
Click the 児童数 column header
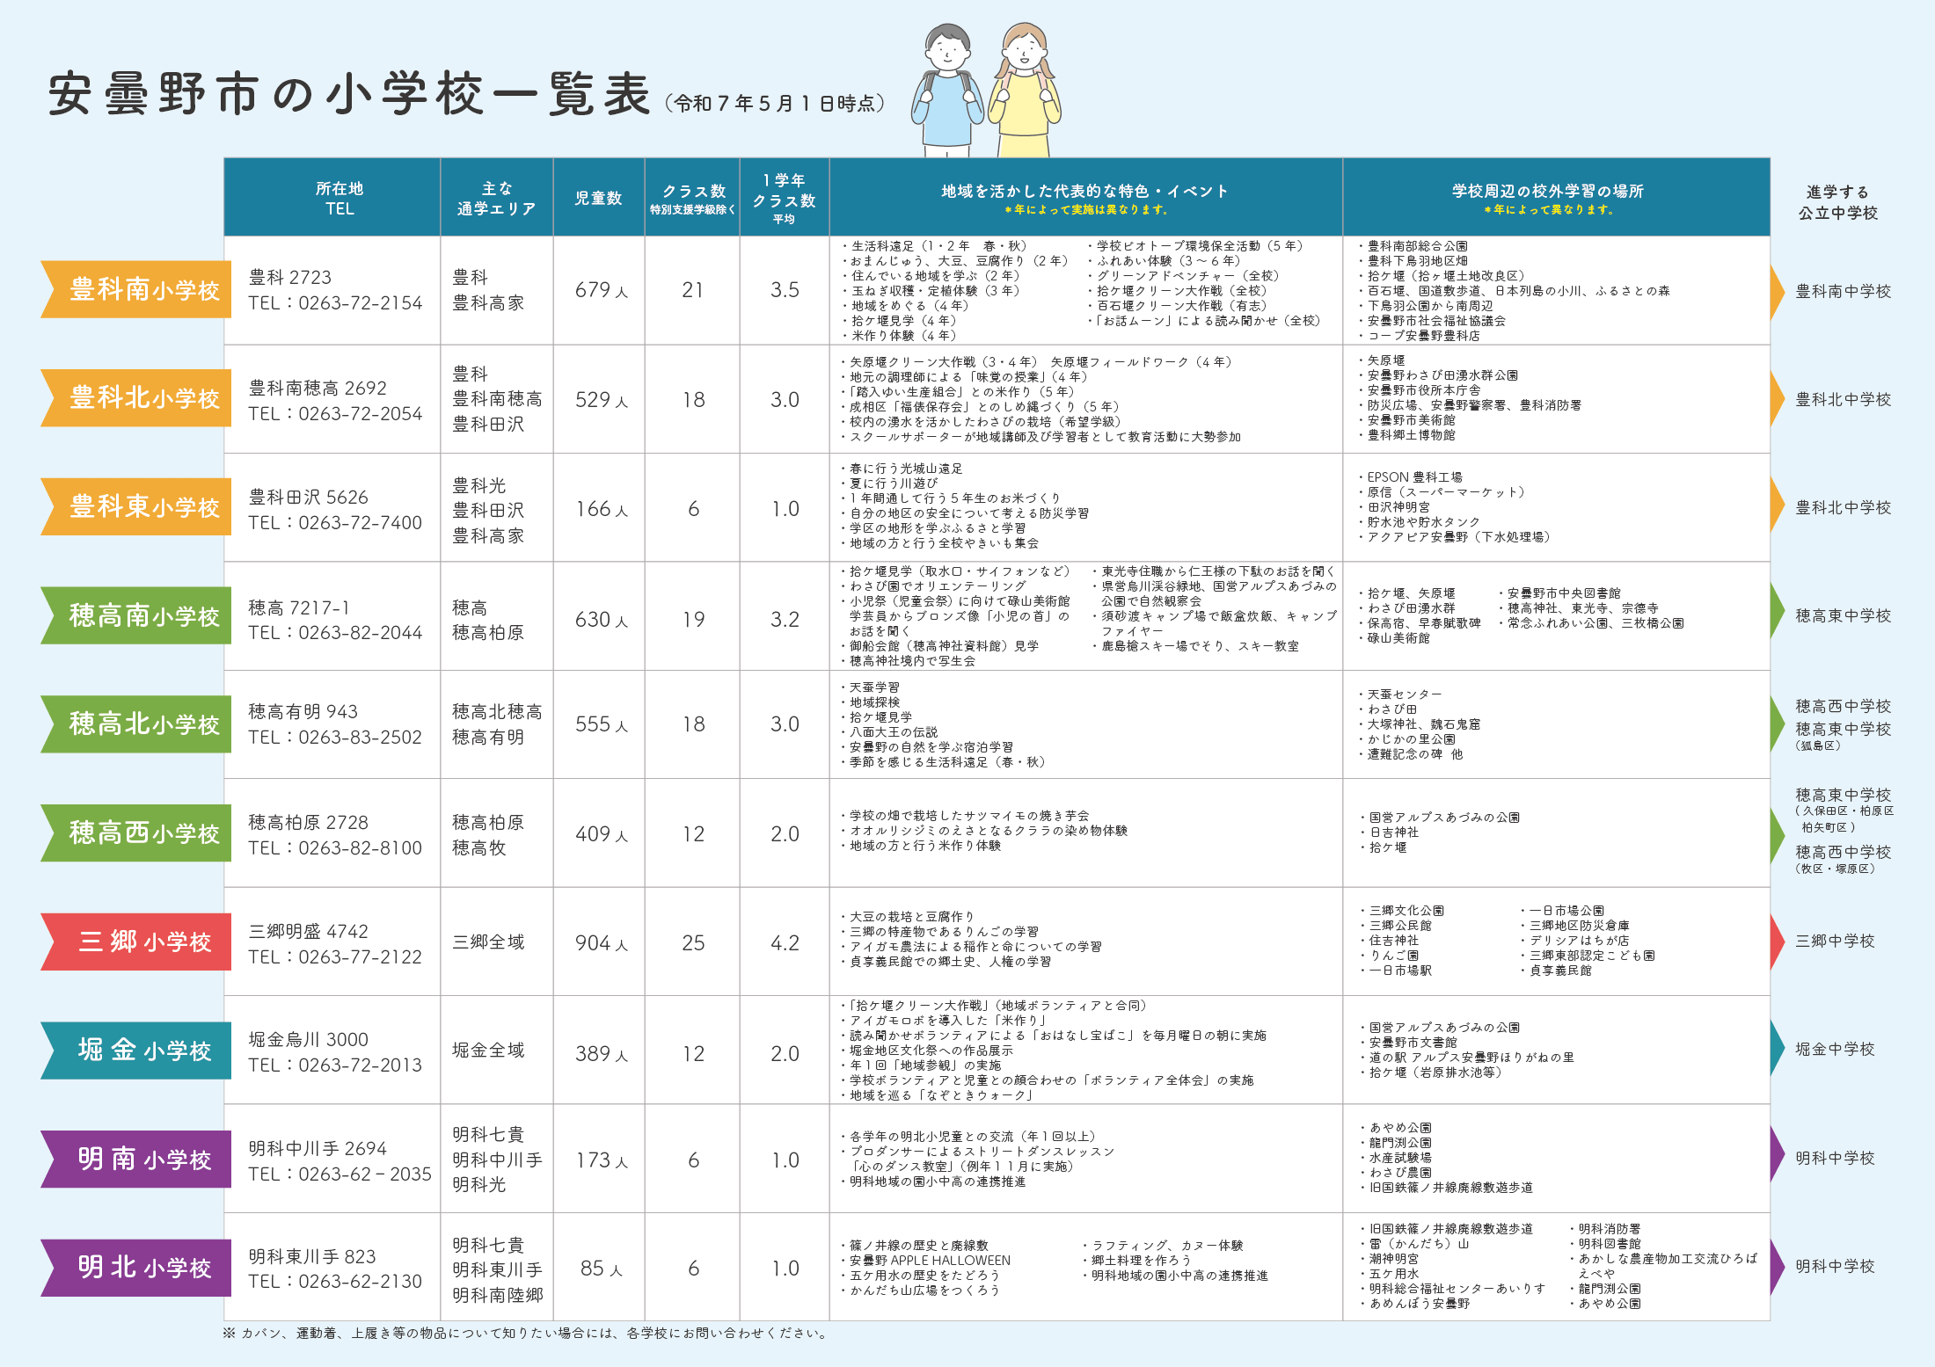coord(598,198)
